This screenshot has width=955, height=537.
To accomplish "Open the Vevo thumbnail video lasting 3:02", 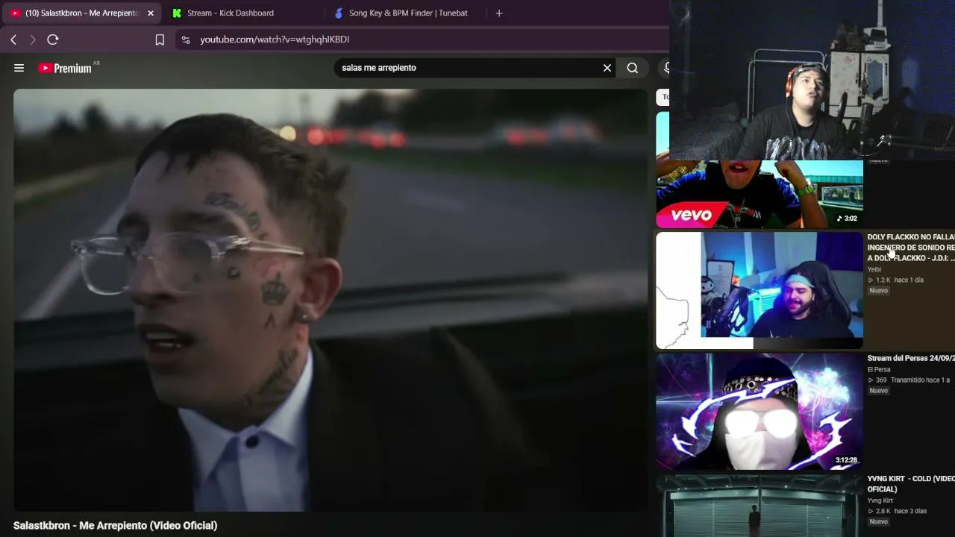I will 760,194.
